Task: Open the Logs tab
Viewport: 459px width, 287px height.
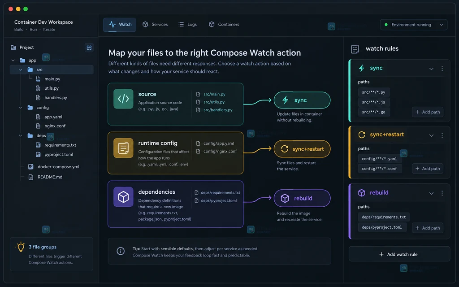Action: click(188, 25)
